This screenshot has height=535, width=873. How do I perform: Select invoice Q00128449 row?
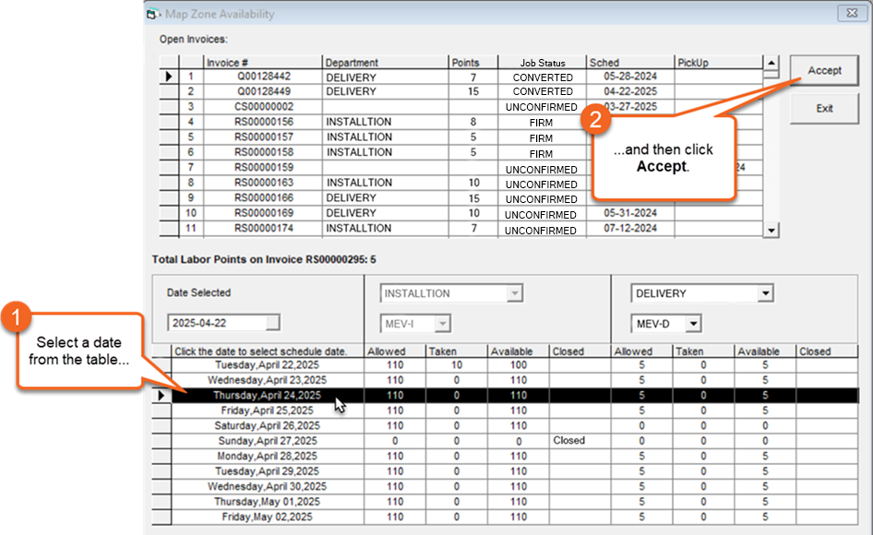pos(262,92)
